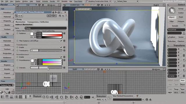Toggle Filter Radiance with Diffuse checkbox
The width and height of the screenshot is (186, 104).
(61, 41)
